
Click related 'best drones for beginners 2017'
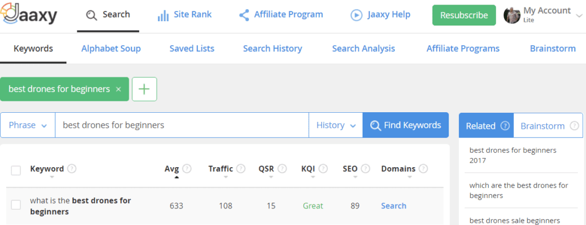click(513, 156)
